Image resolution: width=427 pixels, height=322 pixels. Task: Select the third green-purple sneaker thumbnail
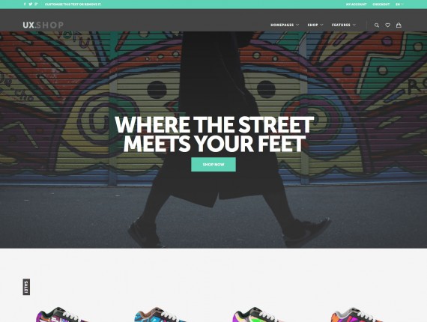258,315
